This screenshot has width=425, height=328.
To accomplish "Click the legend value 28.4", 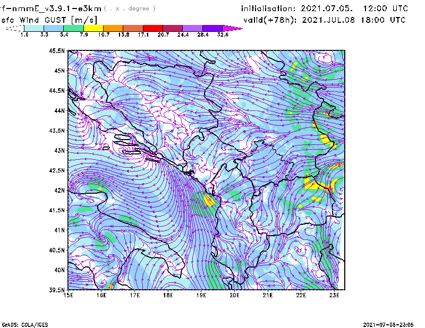I will pyautogui.click(x=203, y=34).
